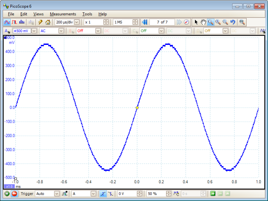
Task: Click the undo zoom icon
Action: (233, 22)
